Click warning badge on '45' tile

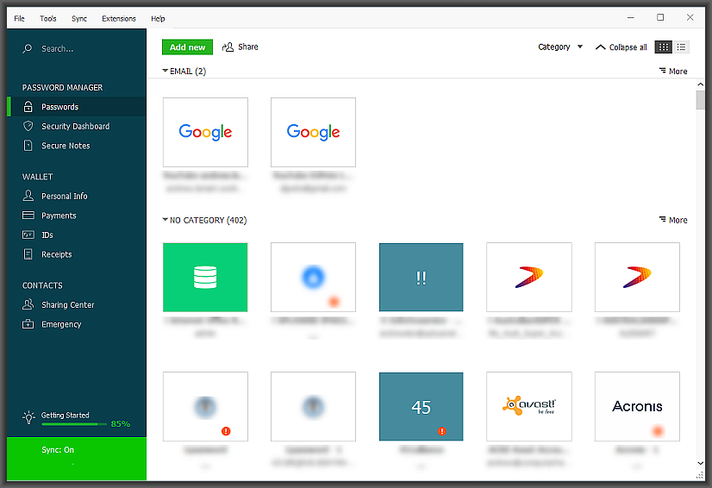point(442,431)
